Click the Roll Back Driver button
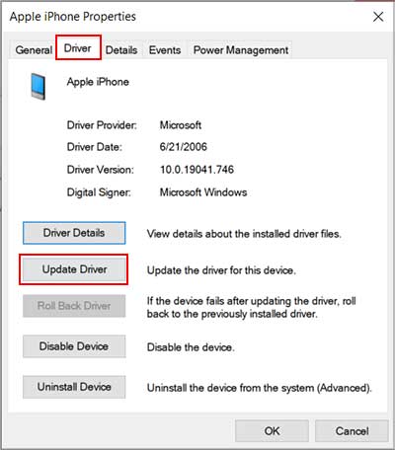 pyautogui.click(x=74, y=306)
